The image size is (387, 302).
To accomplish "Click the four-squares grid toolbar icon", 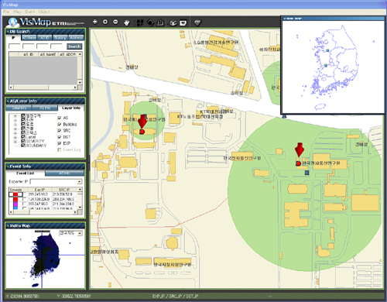I will pyautogui.click(x=139, y=22).
